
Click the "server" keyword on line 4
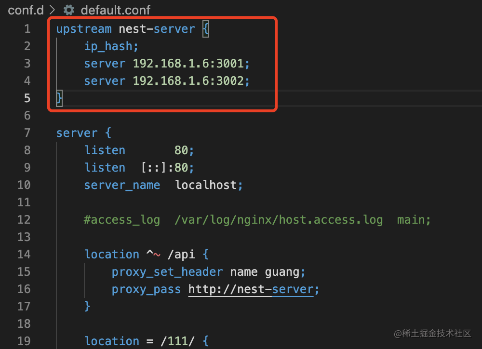click(105, 81)
